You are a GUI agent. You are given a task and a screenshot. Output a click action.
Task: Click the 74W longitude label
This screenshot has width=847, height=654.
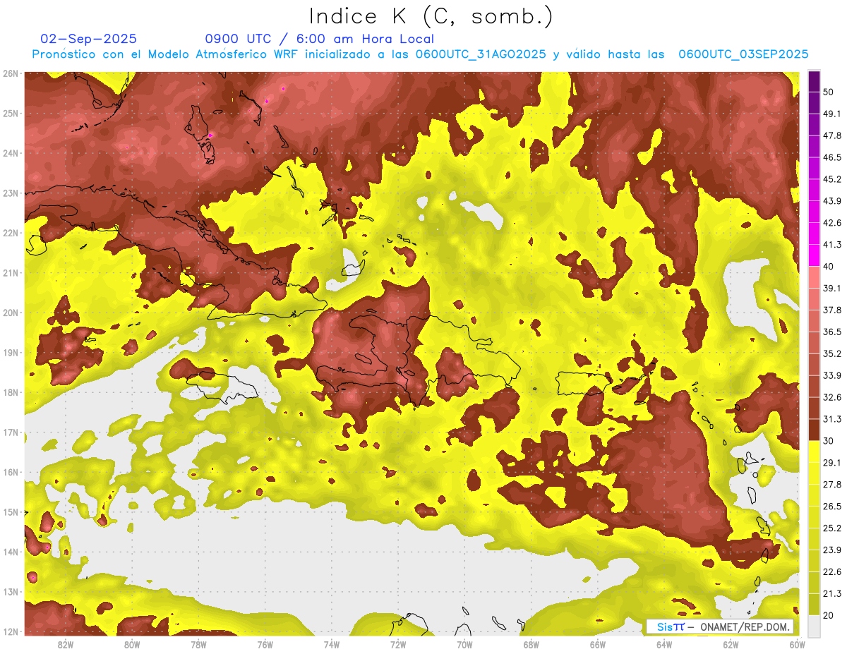pyautogui.click(x=332, y=645)
